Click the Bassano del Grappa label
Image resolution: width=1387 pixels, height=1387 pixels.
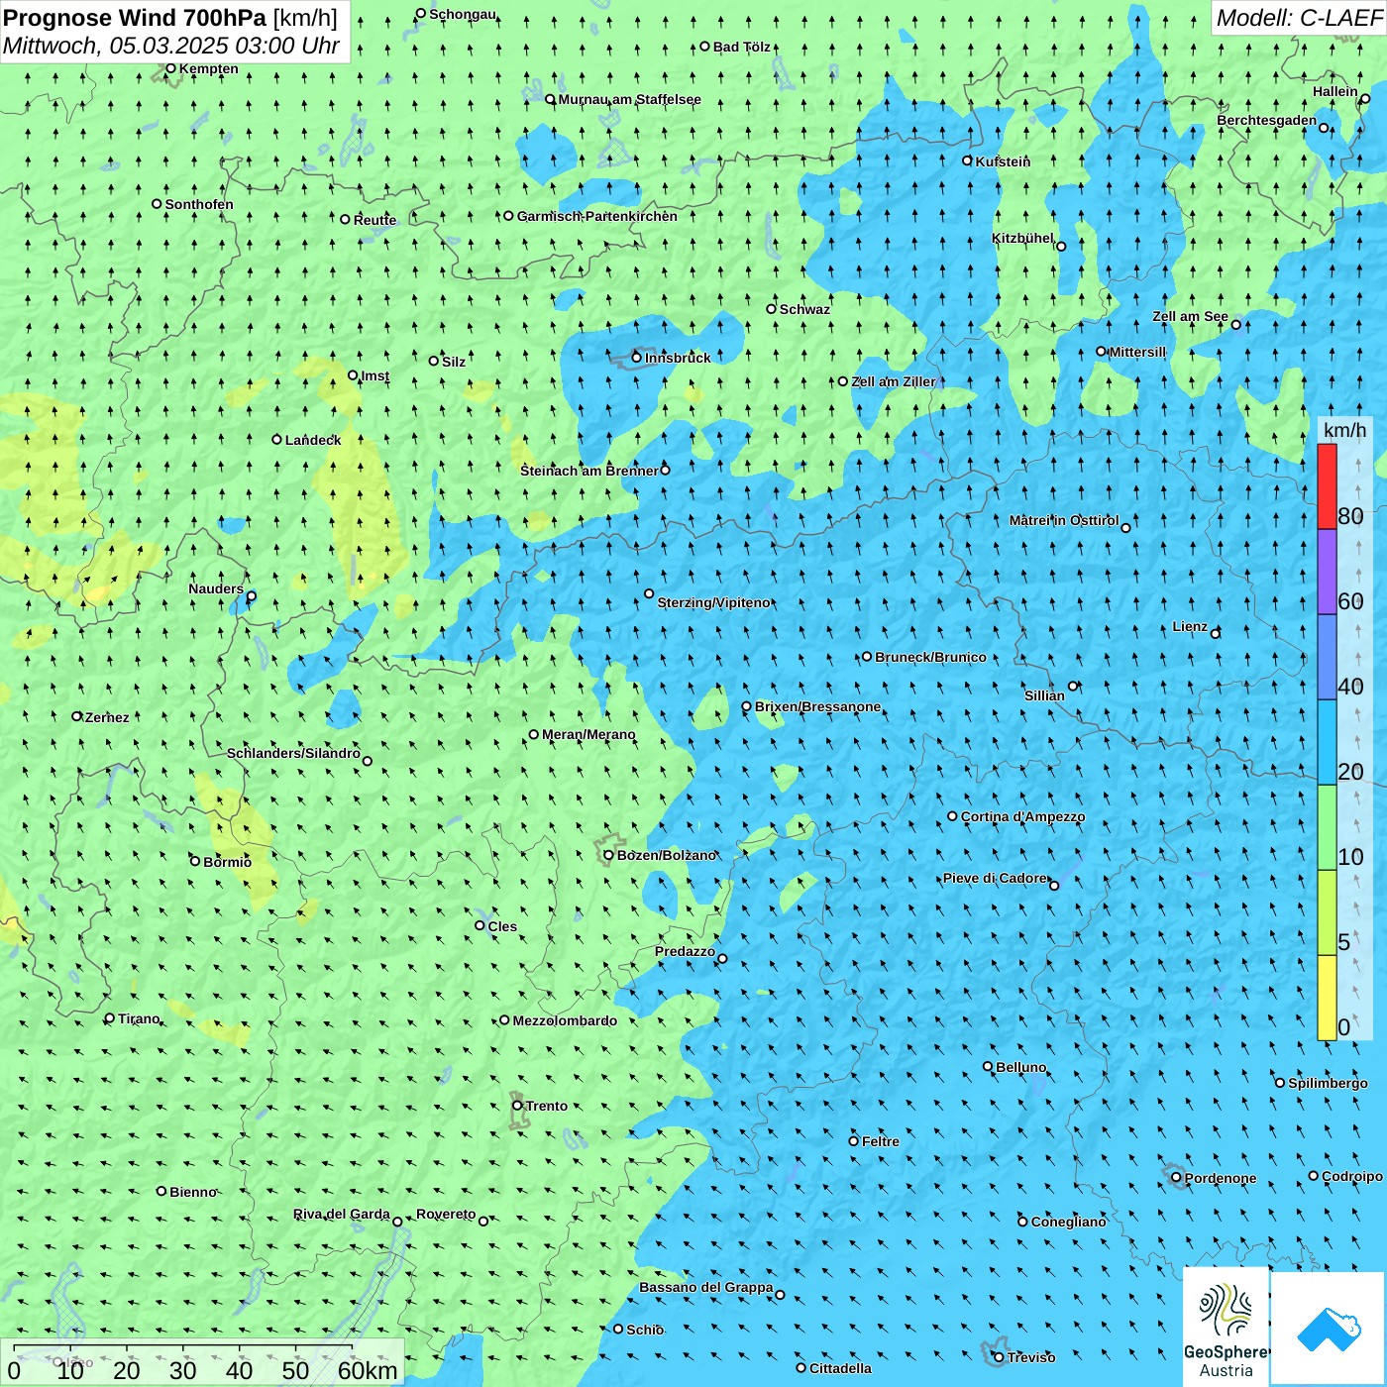[x=706, y=1287]
